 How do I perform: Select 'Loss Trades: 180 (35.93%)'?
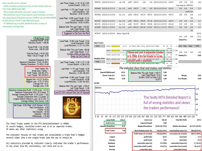[38, 75]
